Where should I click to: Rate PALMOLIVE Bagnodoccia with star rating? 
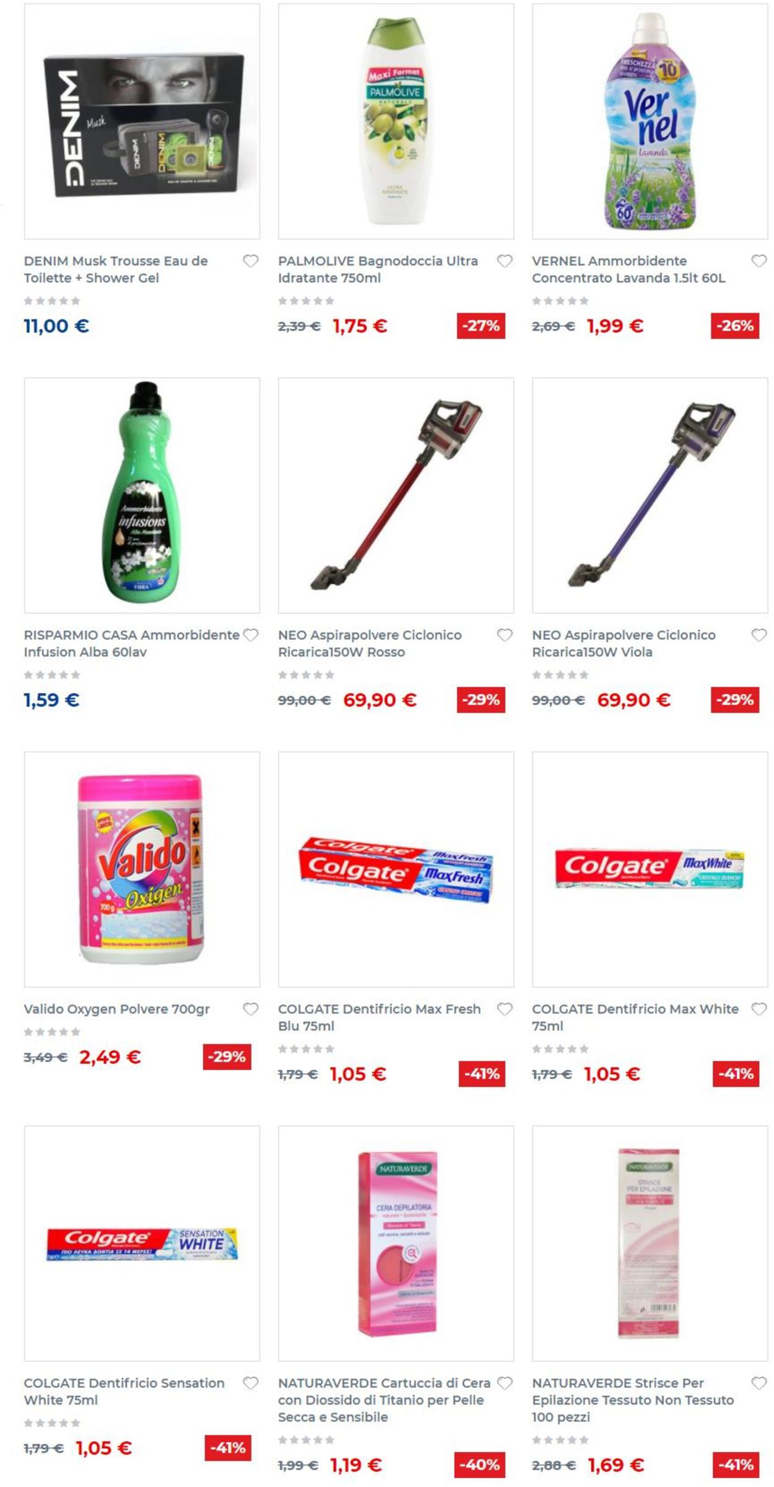306,301
